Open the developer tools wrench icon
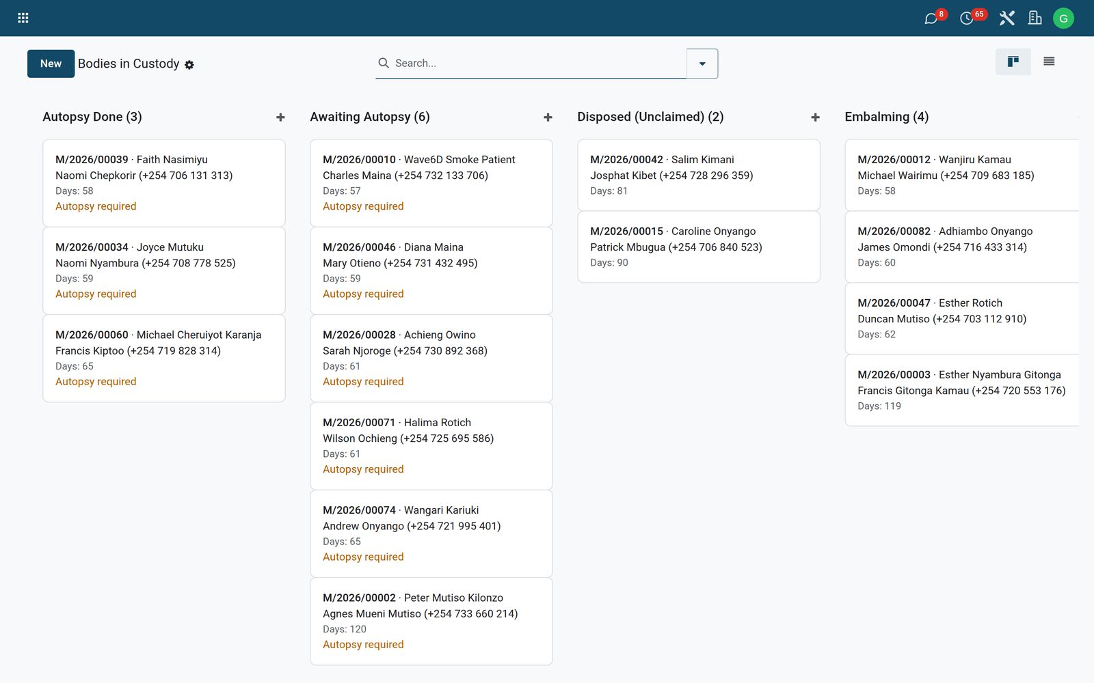 tap(1006, 18)
